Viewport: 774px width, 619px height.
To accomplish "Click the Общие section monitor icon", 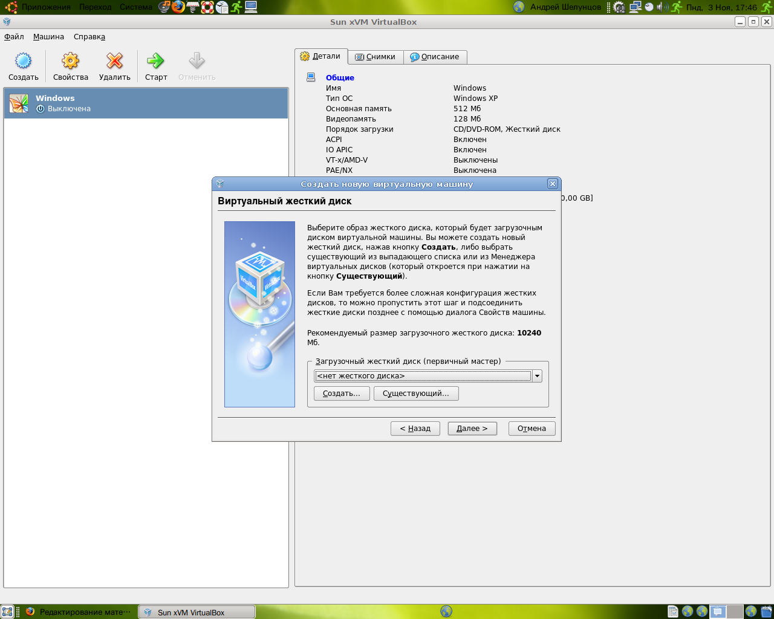I will click(x=311, y=77).
